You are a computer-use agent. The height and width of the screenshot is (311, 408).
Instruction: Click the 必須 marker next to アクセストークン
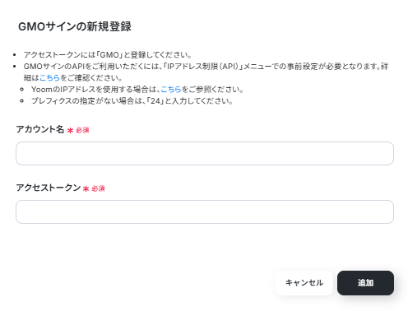click(98, 188)
